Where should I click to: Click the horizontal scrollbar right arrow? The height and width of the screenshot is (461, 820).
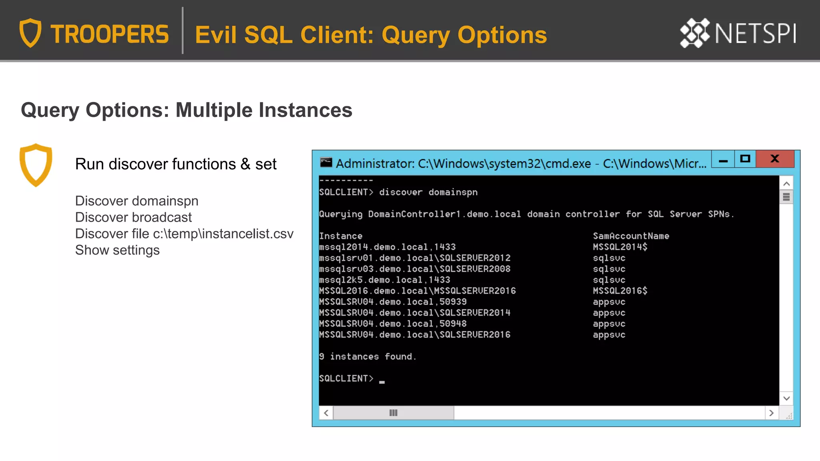click(772, 413)
